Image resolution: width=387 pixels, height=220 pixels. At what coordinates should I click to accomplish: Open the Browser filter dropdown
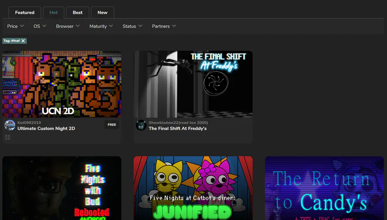coord(68,26)
